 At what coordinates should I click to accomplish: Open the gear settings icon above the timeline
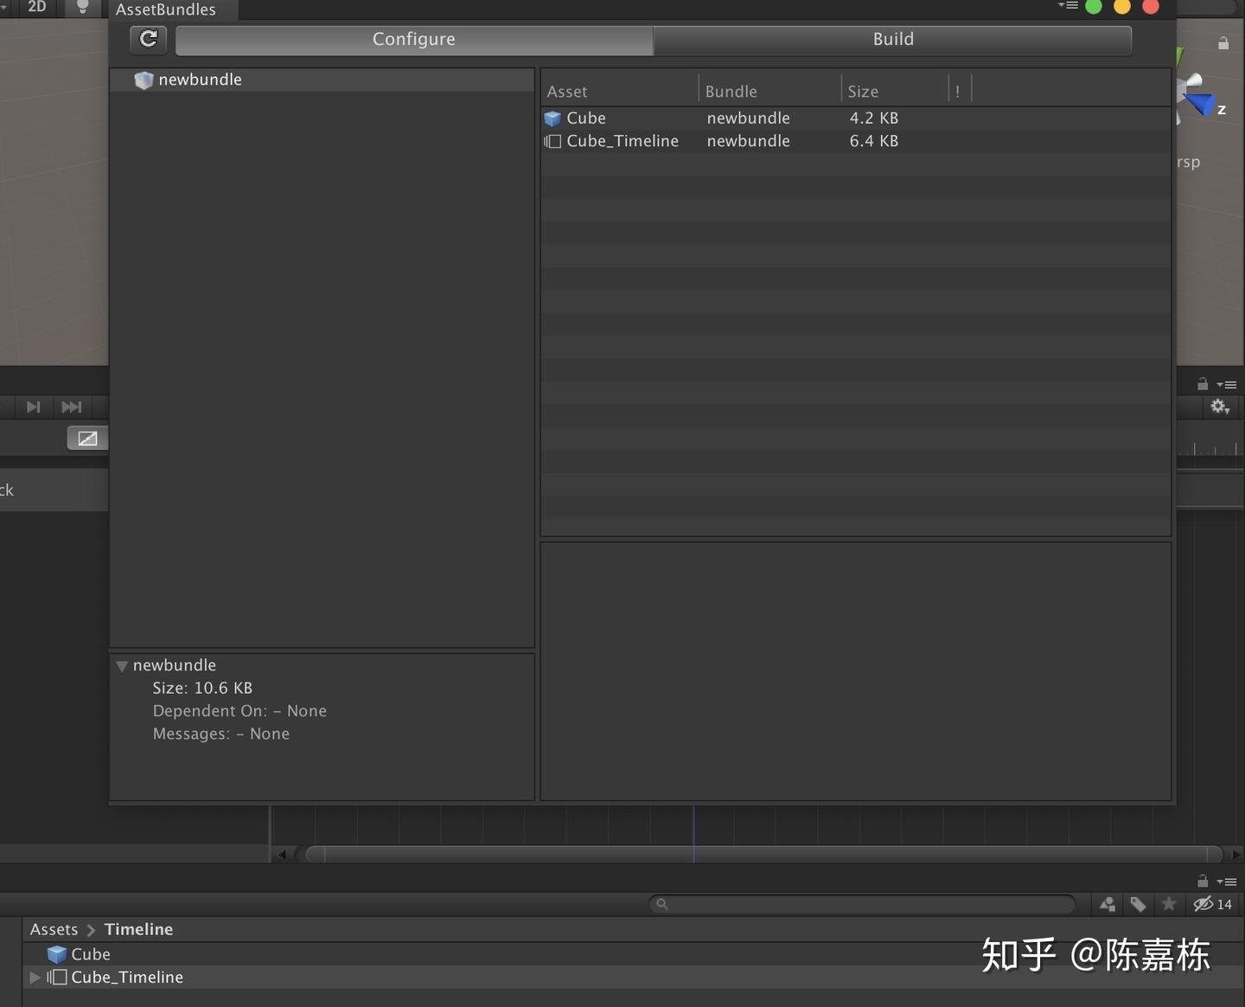pos(1219,407)
